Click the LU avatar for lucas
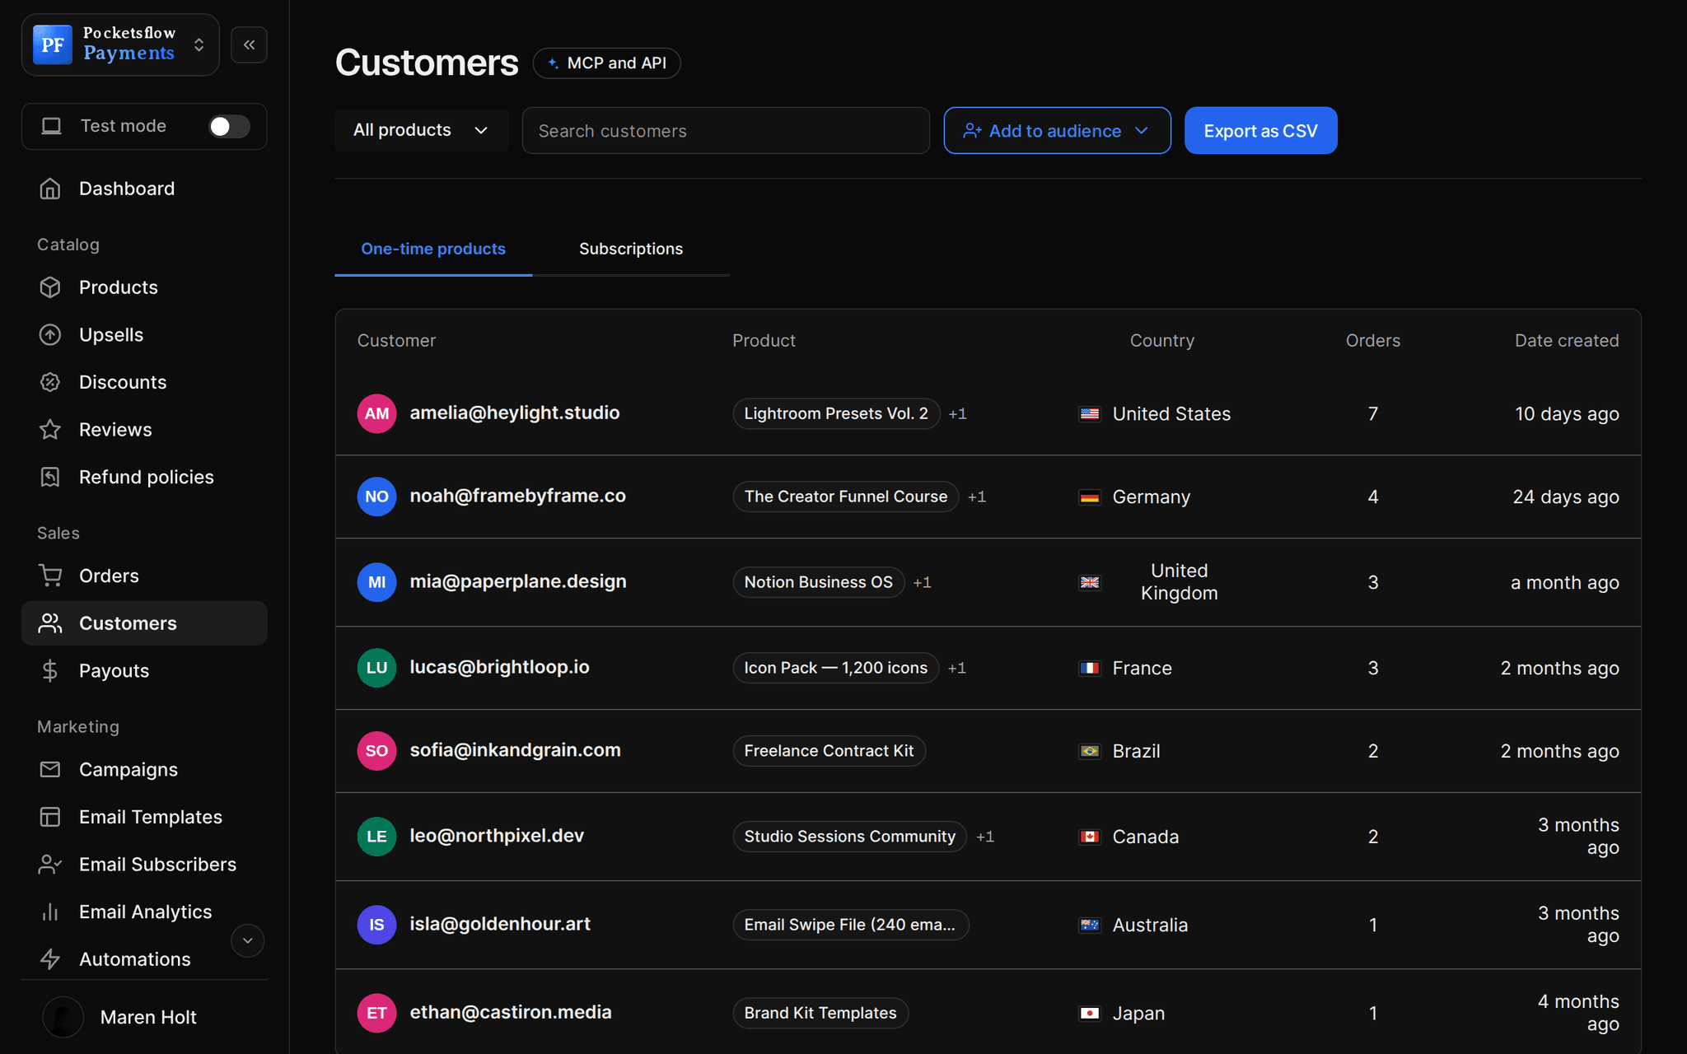Screen dimensions: 1687x1054 (x=376, y=668)
